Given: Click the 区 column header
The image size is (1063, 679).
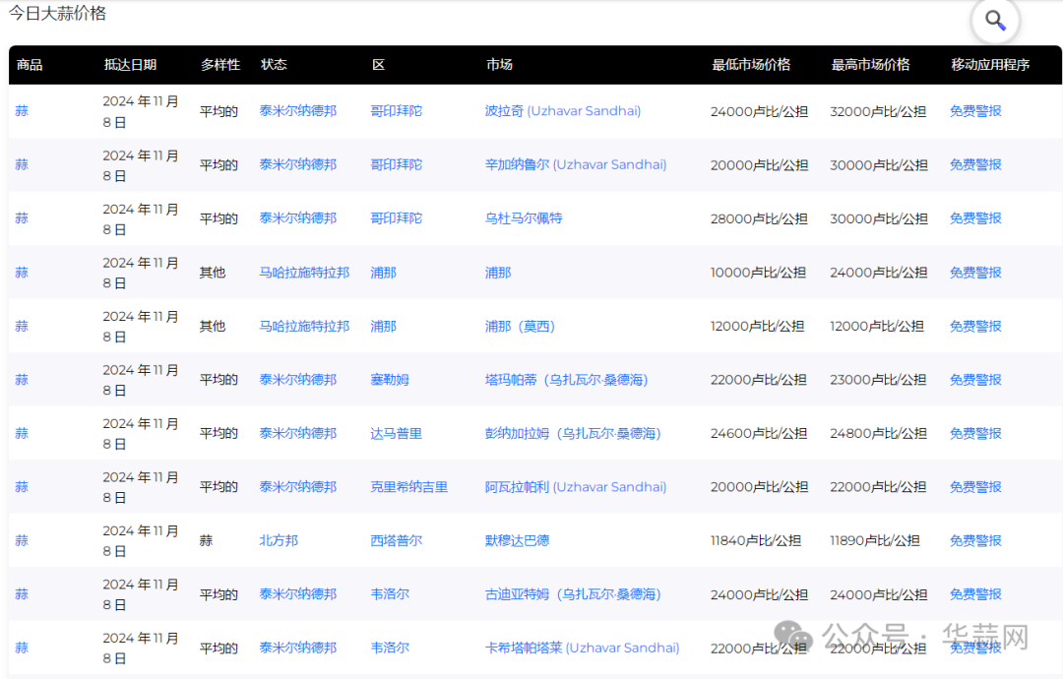Looking at the screenshot, I should [378, 64].
